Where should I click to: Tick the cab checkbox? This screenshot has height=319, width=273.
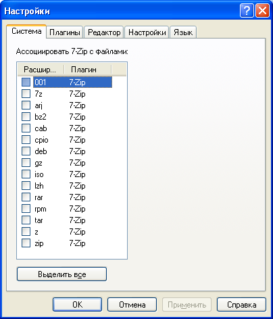tap(26, 128)
